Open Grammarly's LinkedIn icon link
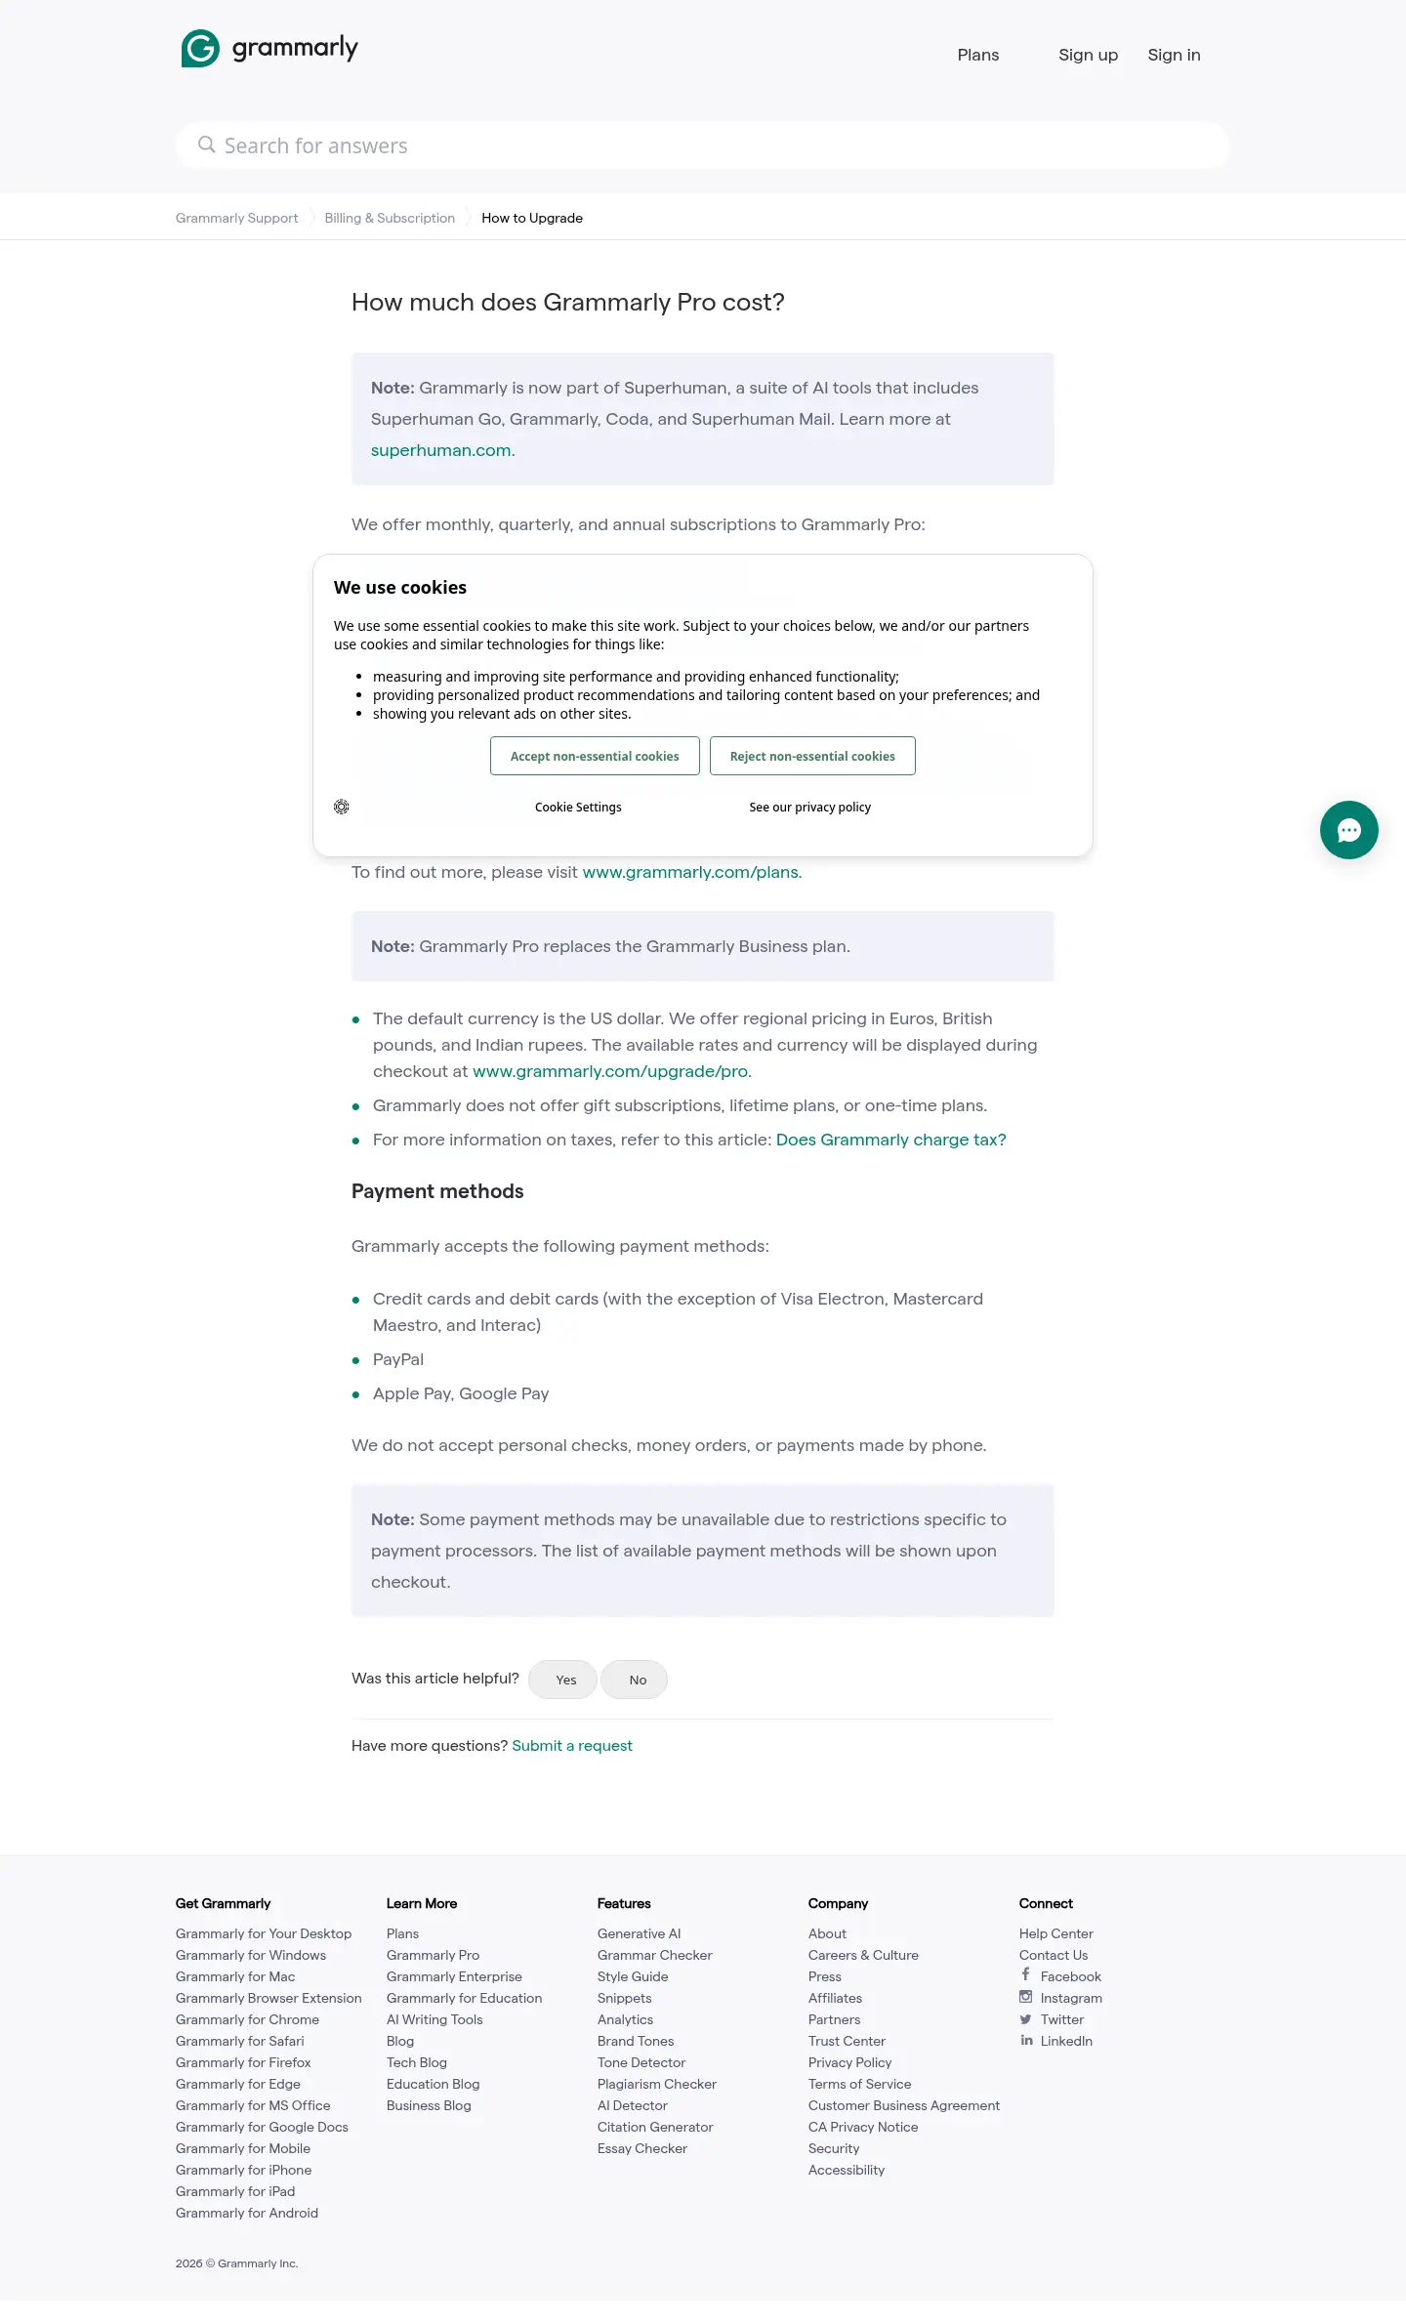 1026,2040
